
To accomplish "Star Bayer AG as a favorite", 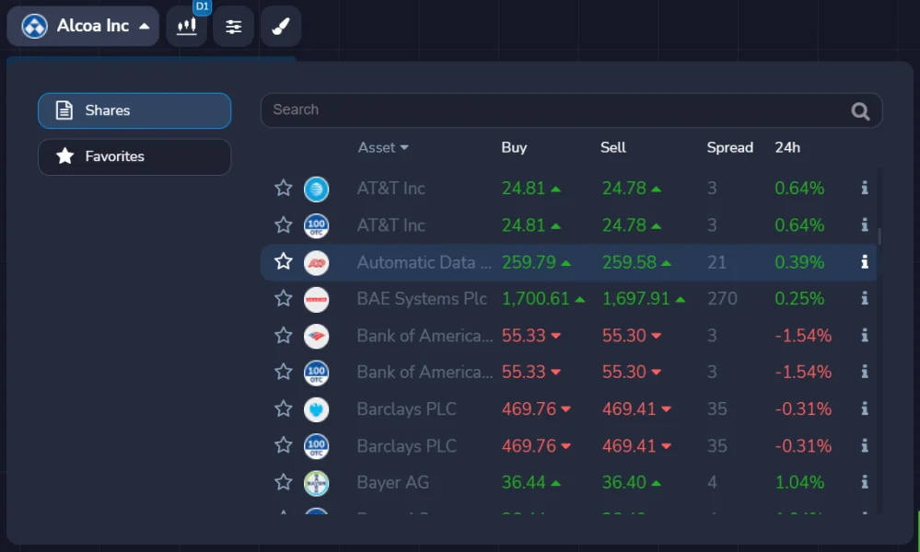I will [x=284, y=482].
